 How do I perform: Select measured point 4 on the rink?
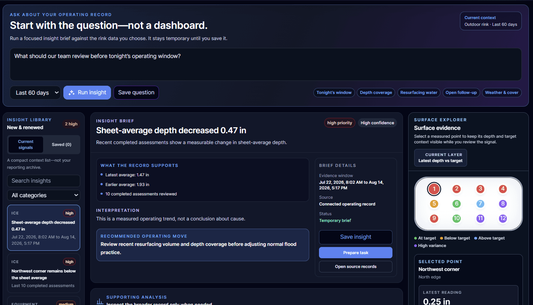(x=503, y=189)
